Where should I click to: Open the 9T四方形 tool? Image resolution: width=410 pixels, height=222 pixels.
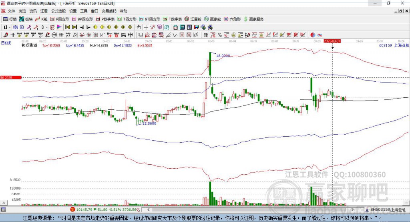tap(149, 19)
